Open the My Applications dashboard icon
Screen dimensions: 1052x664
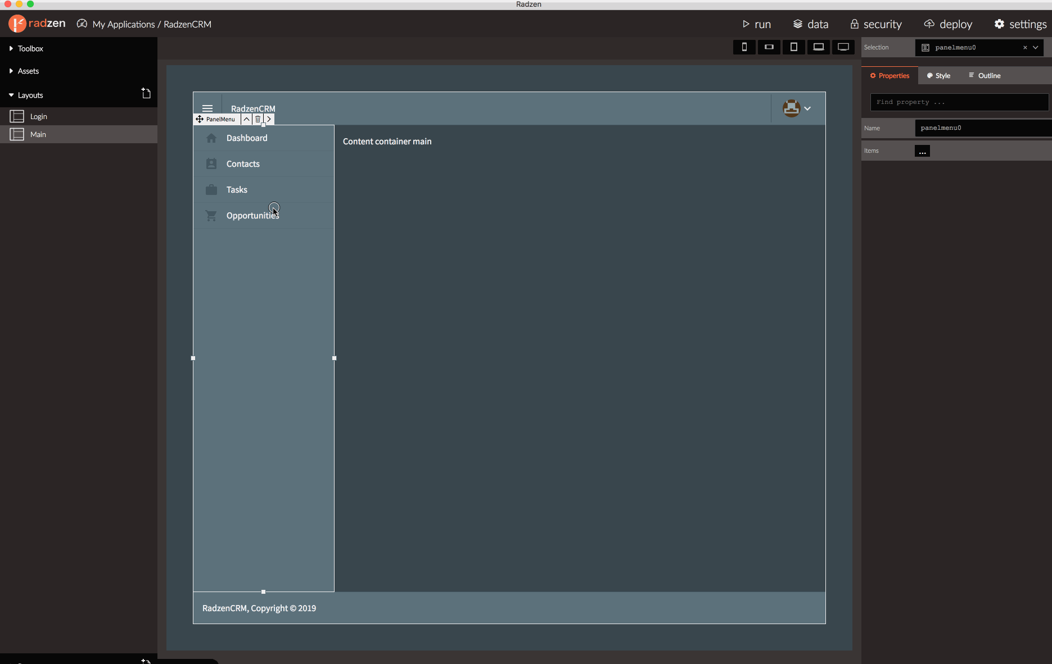[x=82, y=24]
